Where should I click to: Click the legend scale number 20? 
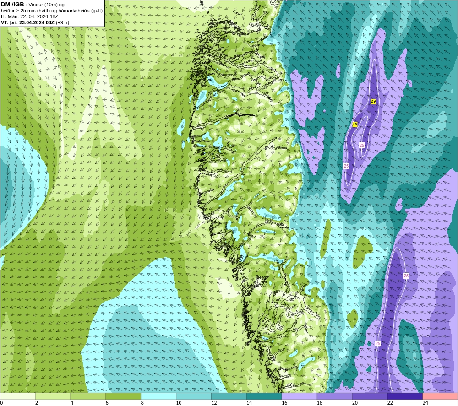355,403
